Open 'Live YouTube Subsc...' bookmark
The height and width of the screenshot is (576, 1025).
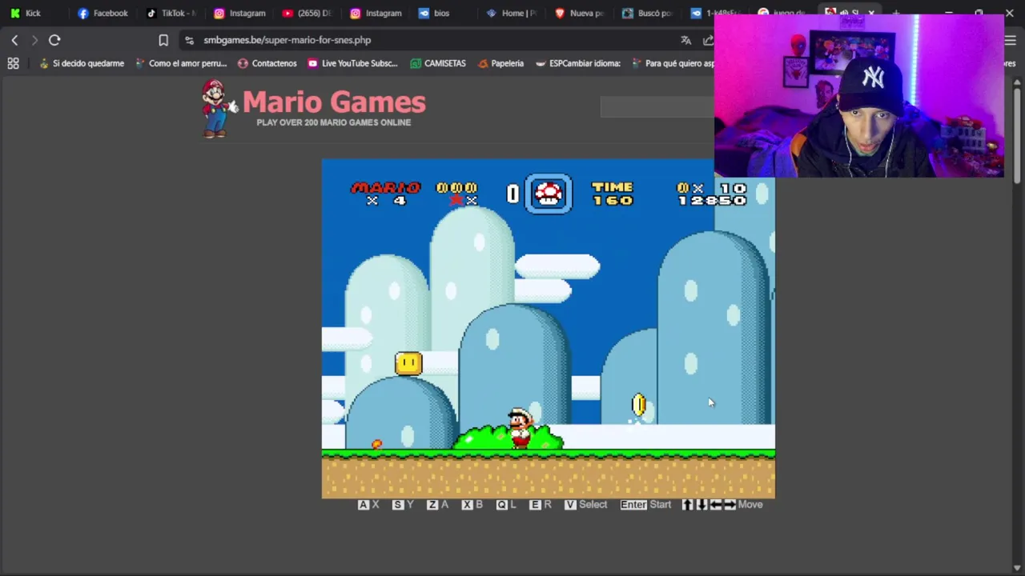(x=353, y=63)
